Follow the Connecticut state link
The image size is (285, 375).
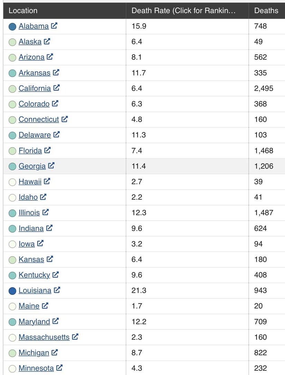pyautogui.click(x=39, y=119)
